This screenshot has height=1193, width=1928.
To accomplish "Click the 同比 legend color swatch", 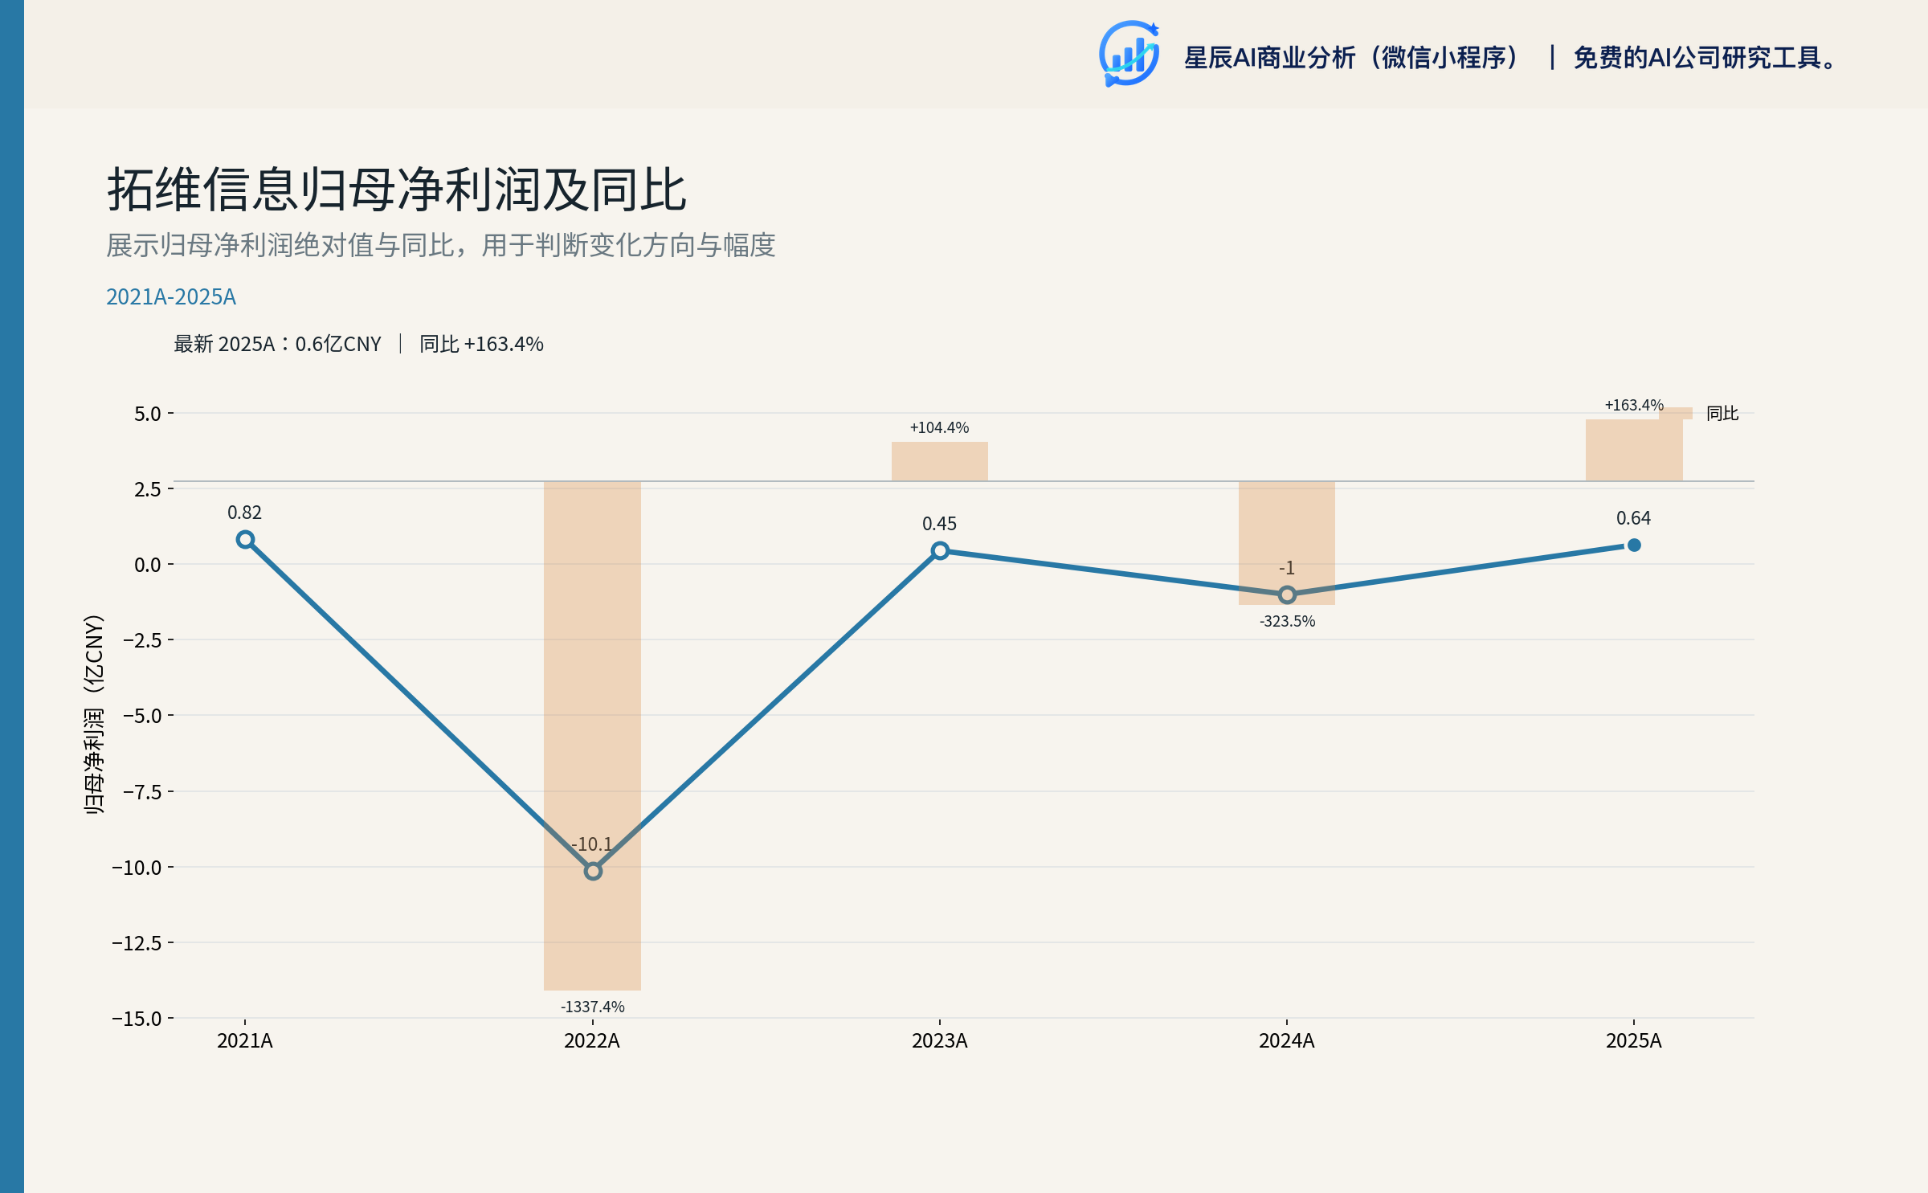I will pyautogui.click(x=1676, y=413).
